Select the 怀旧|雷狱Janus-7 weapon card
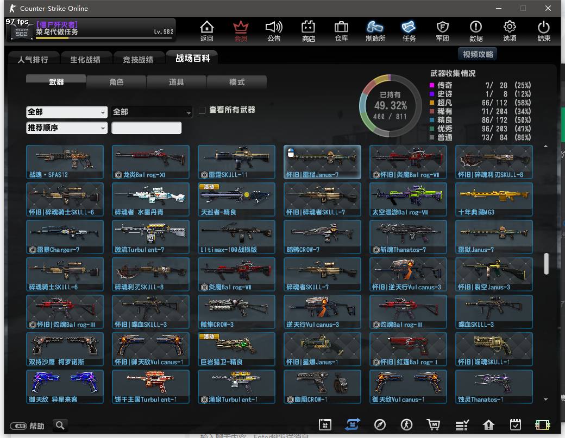Image resolution: width=565 pixels, height=438 pixels. coord(322,162)
